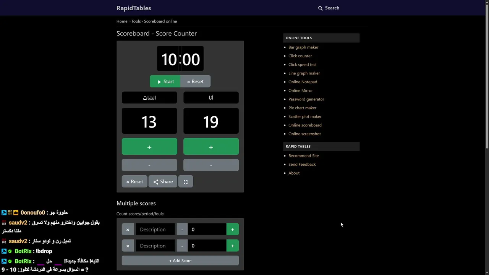Open Online Notepad link
The height and width of the screenshot is (275, 489).
click(x=303, y=82)
